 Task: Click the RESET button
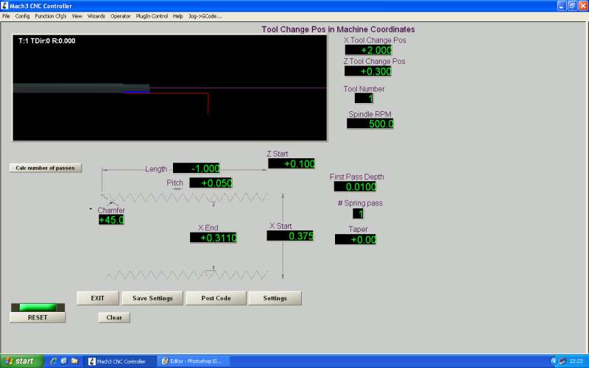coord(38,317)
